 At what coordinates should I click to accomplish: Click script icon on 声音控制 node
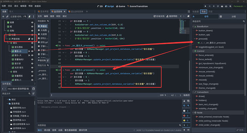(x=29, y=39)
